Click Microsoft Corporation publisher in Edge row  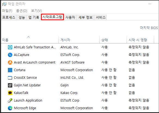tap(77, 108)
